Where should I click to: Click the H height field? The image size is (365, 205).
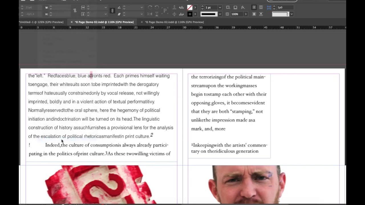[x=62, y=14]
